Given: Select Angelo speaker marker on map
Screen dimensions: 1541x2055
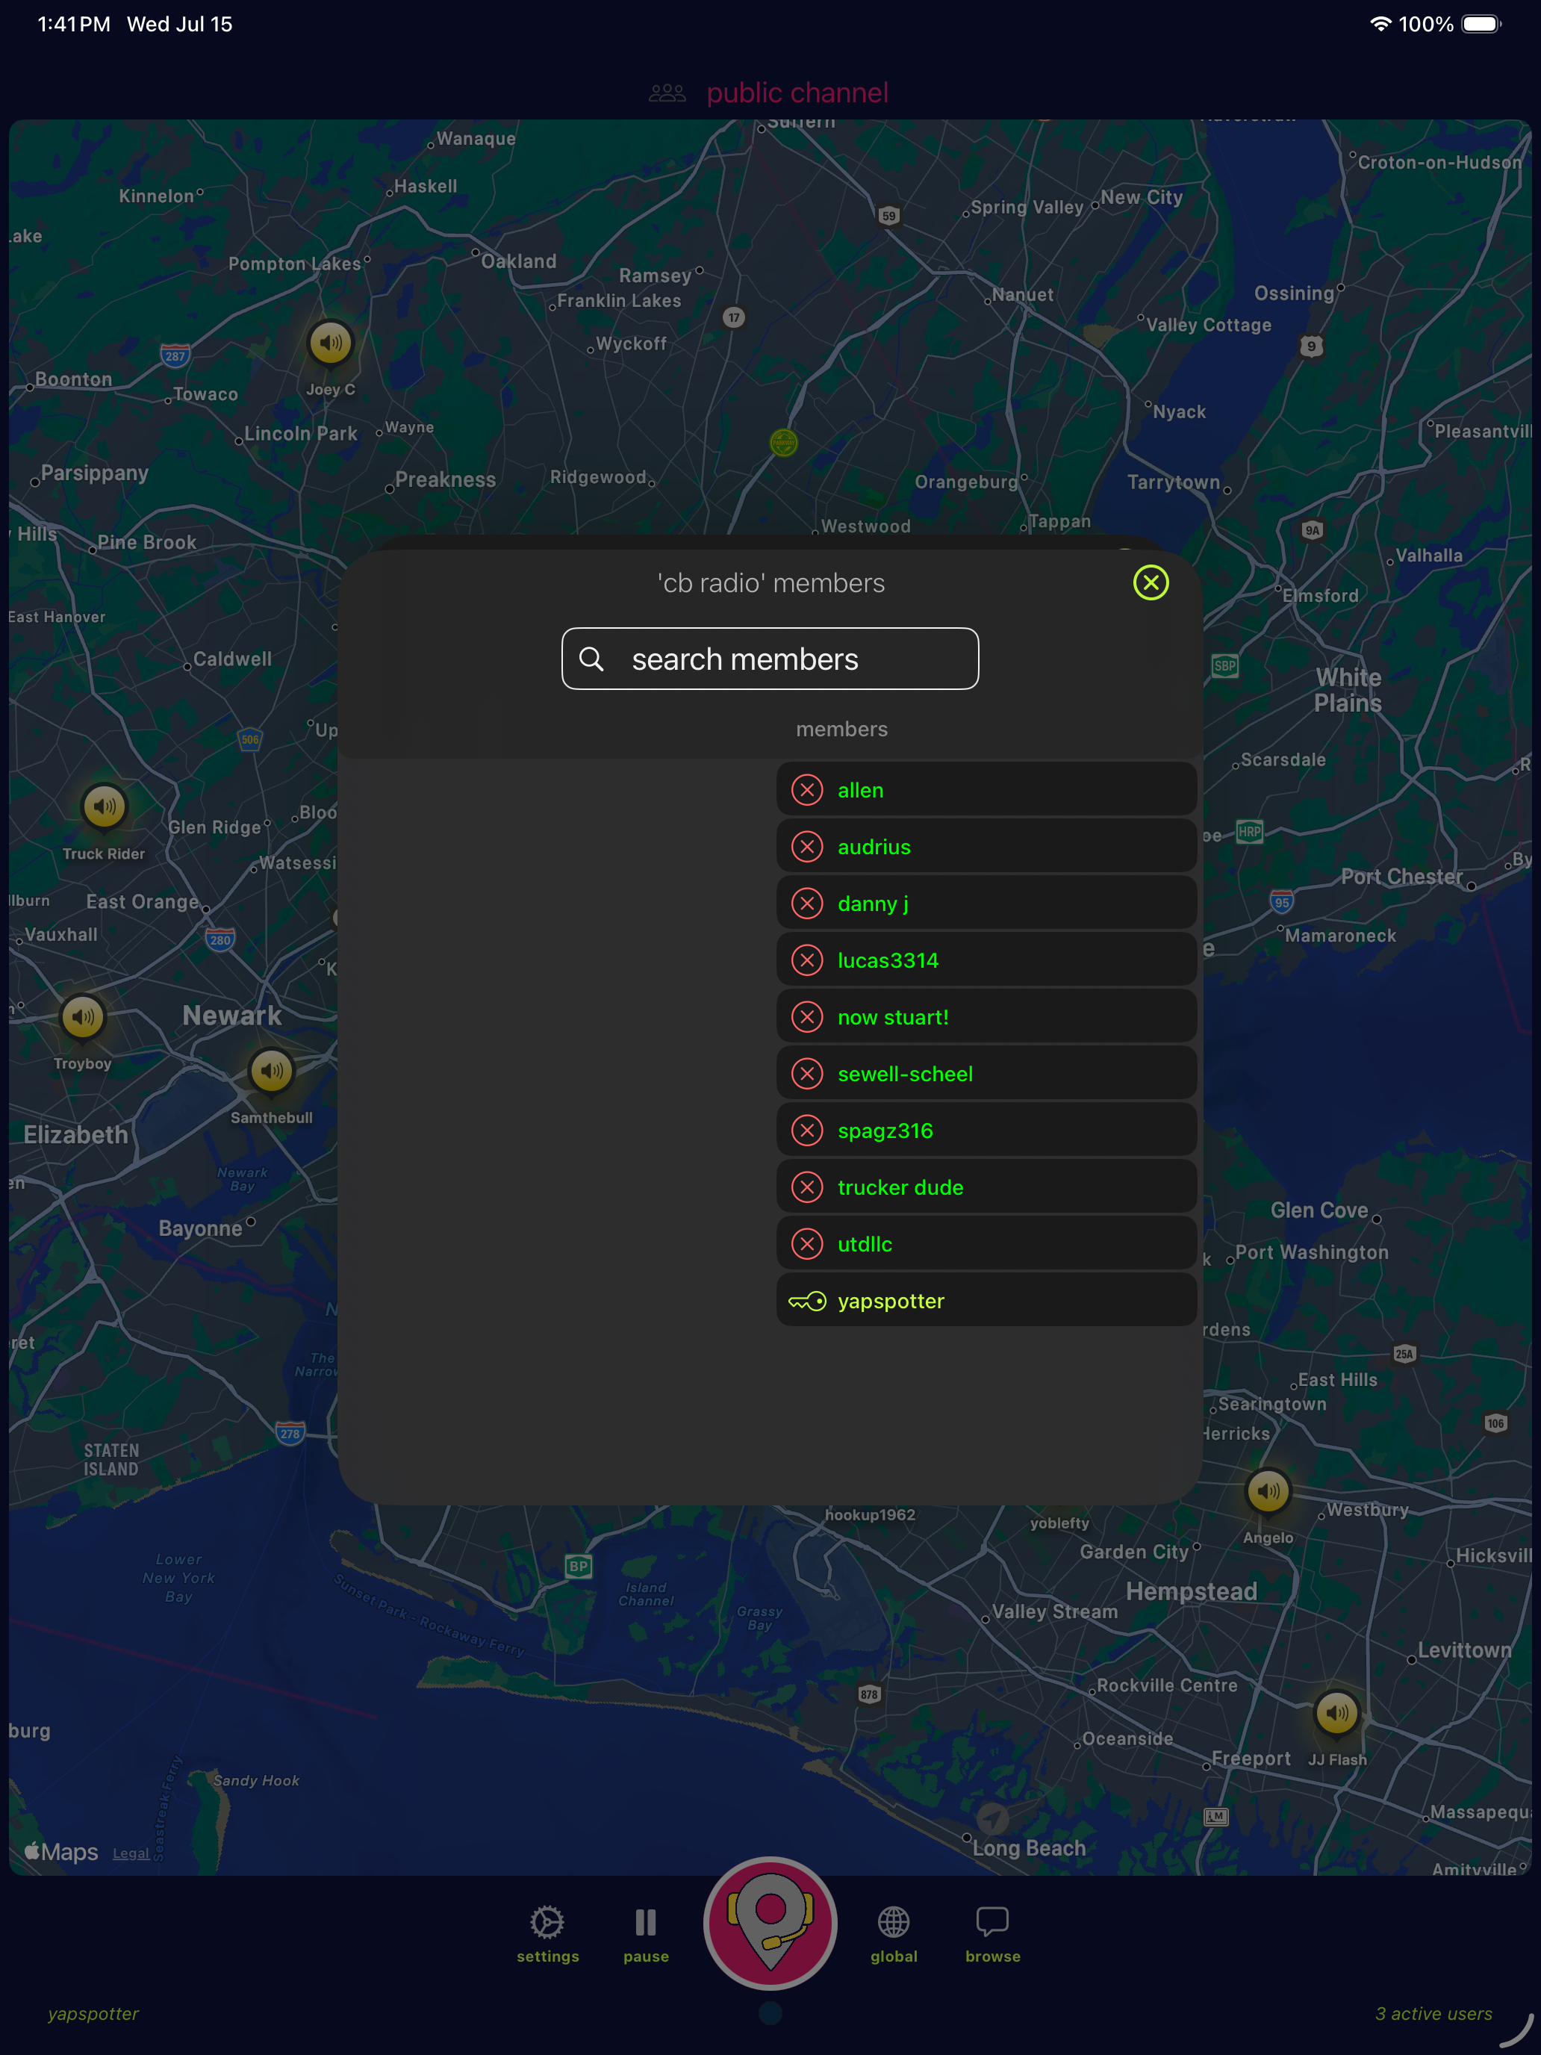Looking at the screenshot, I should coord(1268,1491).
